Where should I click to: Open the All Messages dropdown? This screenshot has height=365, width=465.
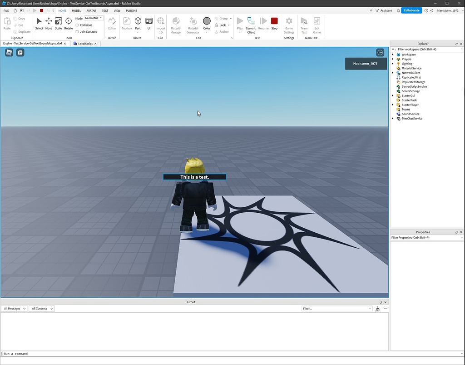pyautogui.click(x=15, y=309)
